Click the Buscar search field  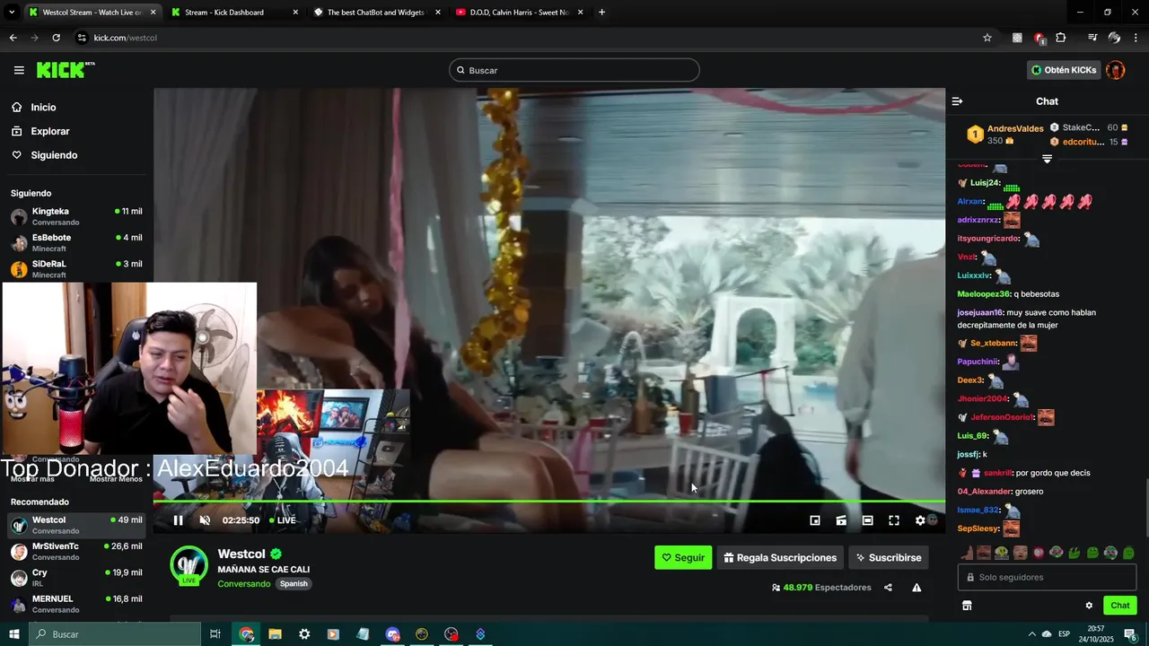tap(574, 70)
